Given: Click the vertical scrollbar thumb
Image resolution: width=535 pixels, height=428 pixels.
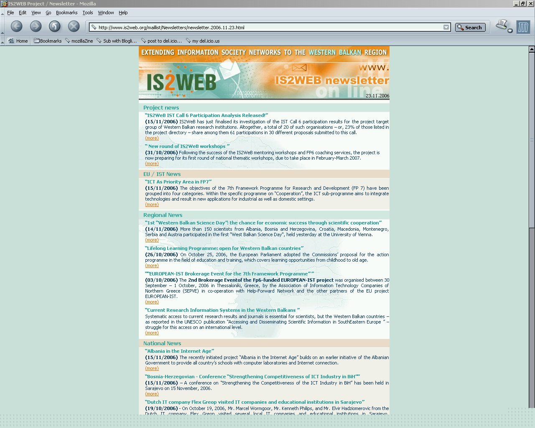Looking at the screenshot, I should point(532,140).
